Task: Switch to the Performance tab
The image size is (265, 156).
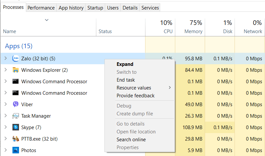Action: click(41, 8)
